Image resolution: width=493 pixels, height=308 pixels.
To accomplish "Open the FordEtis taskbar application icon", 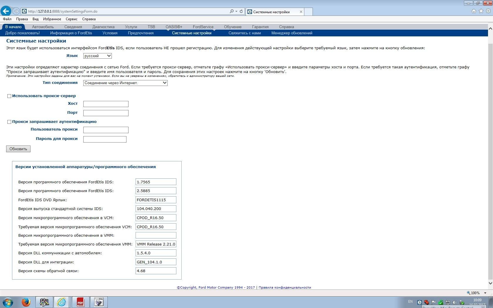I will point(99,302).
